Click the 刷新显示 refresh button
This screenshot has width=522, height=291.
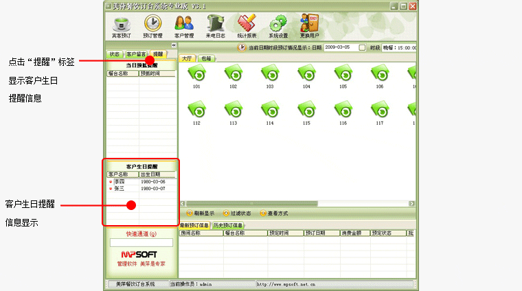[x=200, y=213]
